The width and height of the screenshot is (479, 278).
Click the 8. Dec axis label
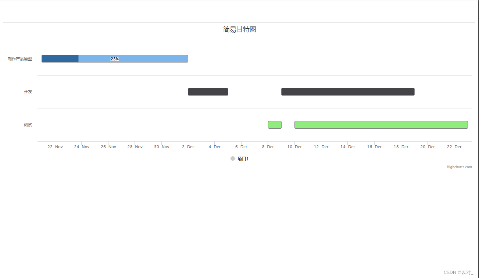click(268, 147)
